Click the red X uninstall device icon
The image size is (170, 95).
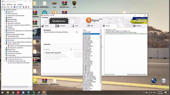click(x=26, y=7)
